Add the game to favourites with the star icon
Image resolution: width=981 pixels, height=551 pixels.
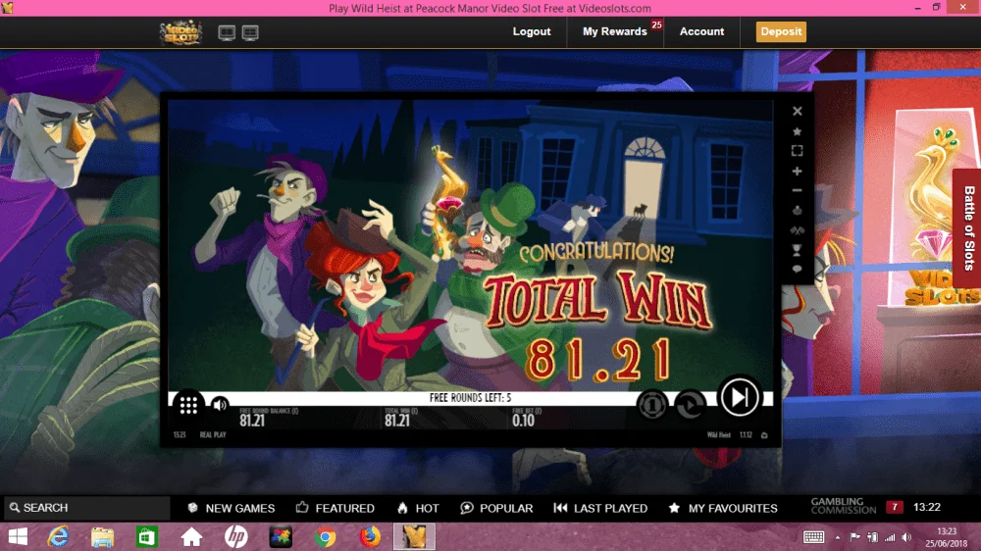(x=797, y=131)
